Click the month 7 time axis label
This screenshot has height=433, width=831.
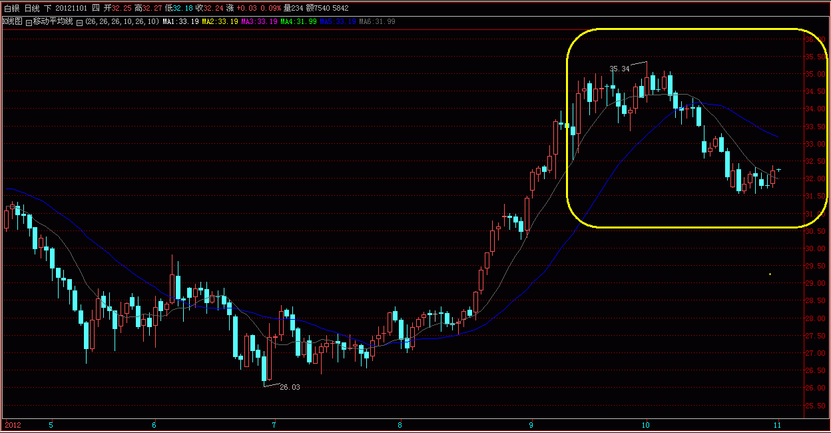click(x=274, y=424)
